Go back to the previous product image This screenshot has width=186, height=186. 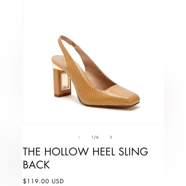click(x=79, y=137)
